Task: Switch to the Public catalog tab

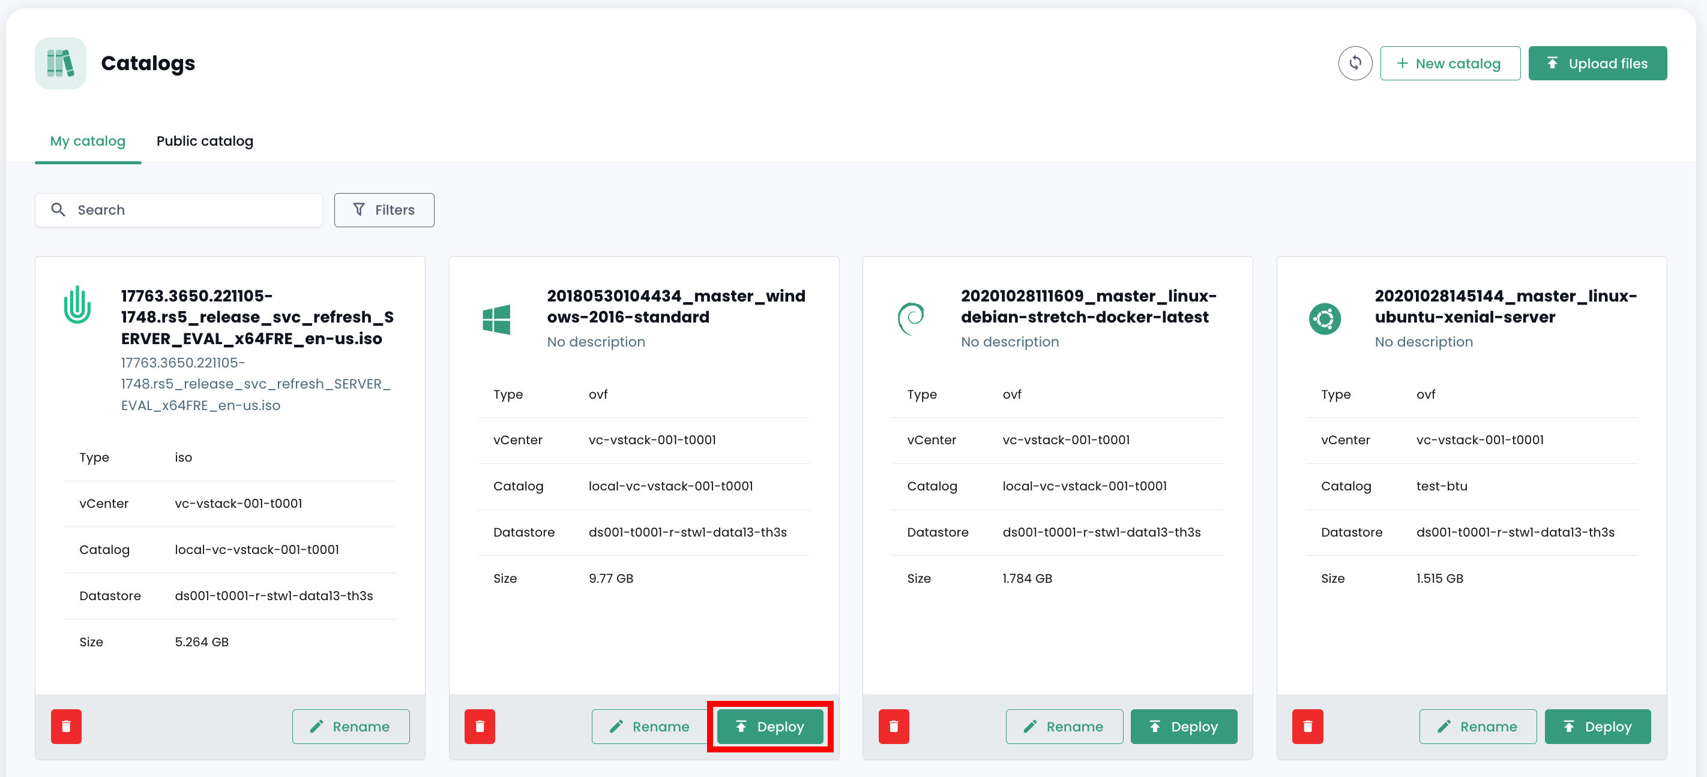Action: point(204,141)
